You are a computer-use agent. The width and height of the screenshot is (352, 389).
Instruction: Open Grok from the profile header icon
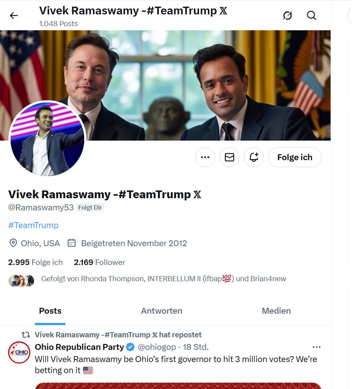tap(287, 16)
